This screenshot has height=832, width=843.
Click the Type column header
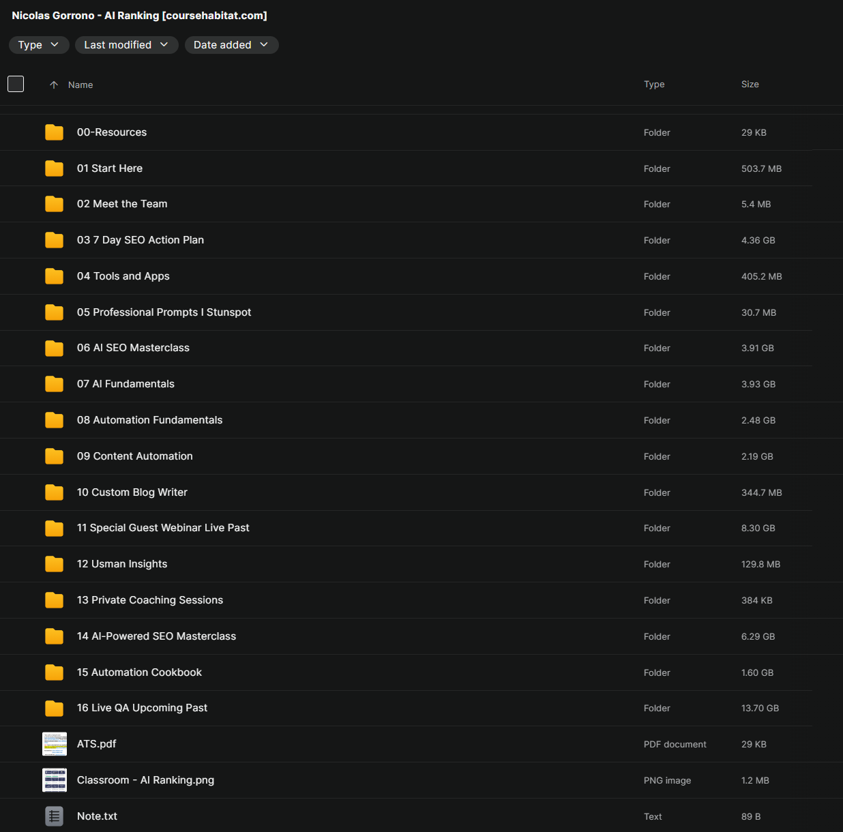tap(653, 84)
